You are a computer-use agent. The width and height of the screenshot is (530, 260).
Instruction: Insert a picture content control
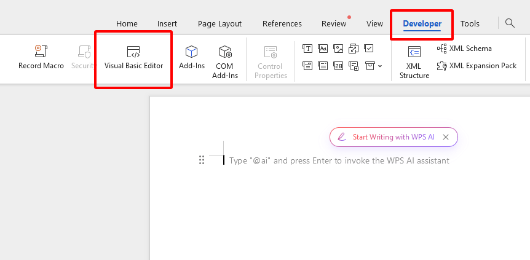click(338, 49)
